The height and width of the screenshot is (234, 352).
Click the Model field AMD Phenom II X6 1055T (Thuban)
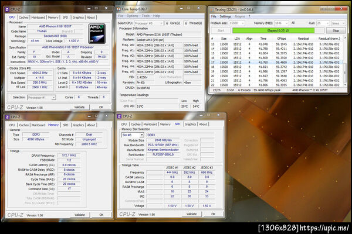pyautogui.click(x=169, y=35)
